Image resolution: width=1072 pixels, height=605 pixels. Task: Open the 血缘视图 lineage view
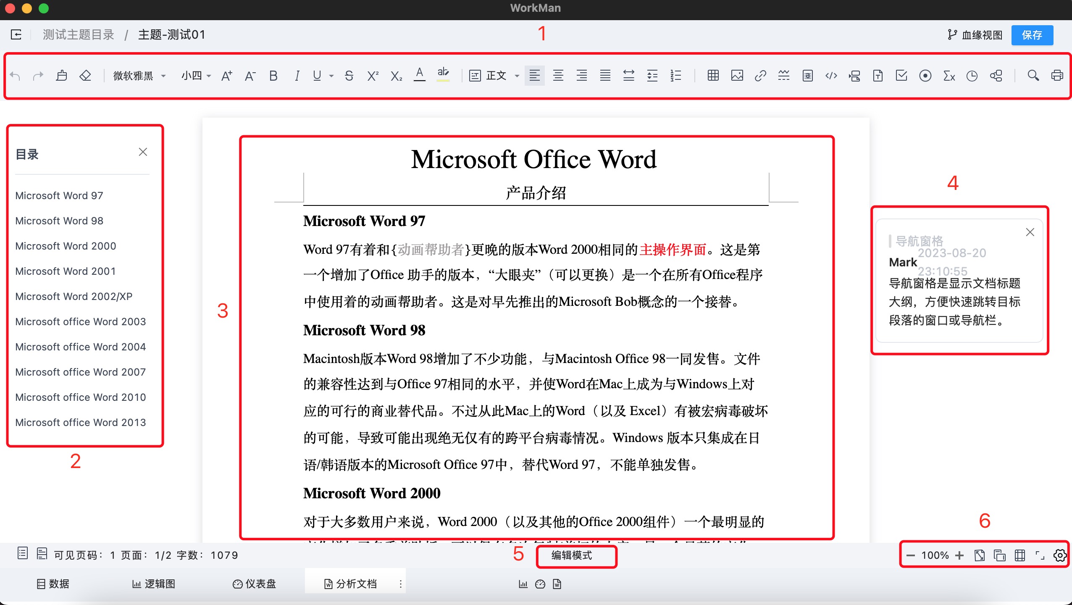click(x=975, y=35)
